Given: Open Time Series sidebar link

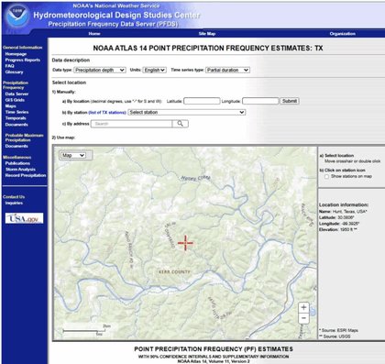Looking at the screenshot, I should (16, 112).
